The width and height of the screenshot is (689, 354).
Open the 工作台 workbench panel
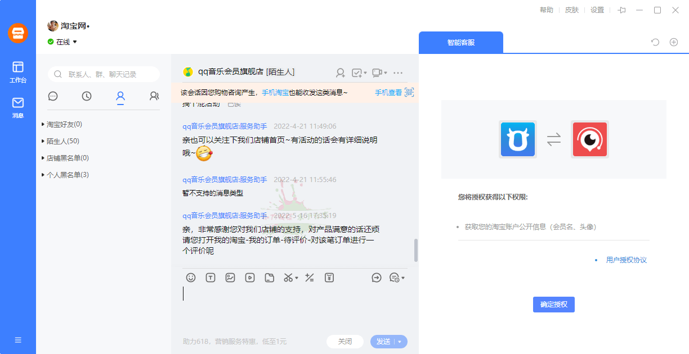click(x=17, y=70)
